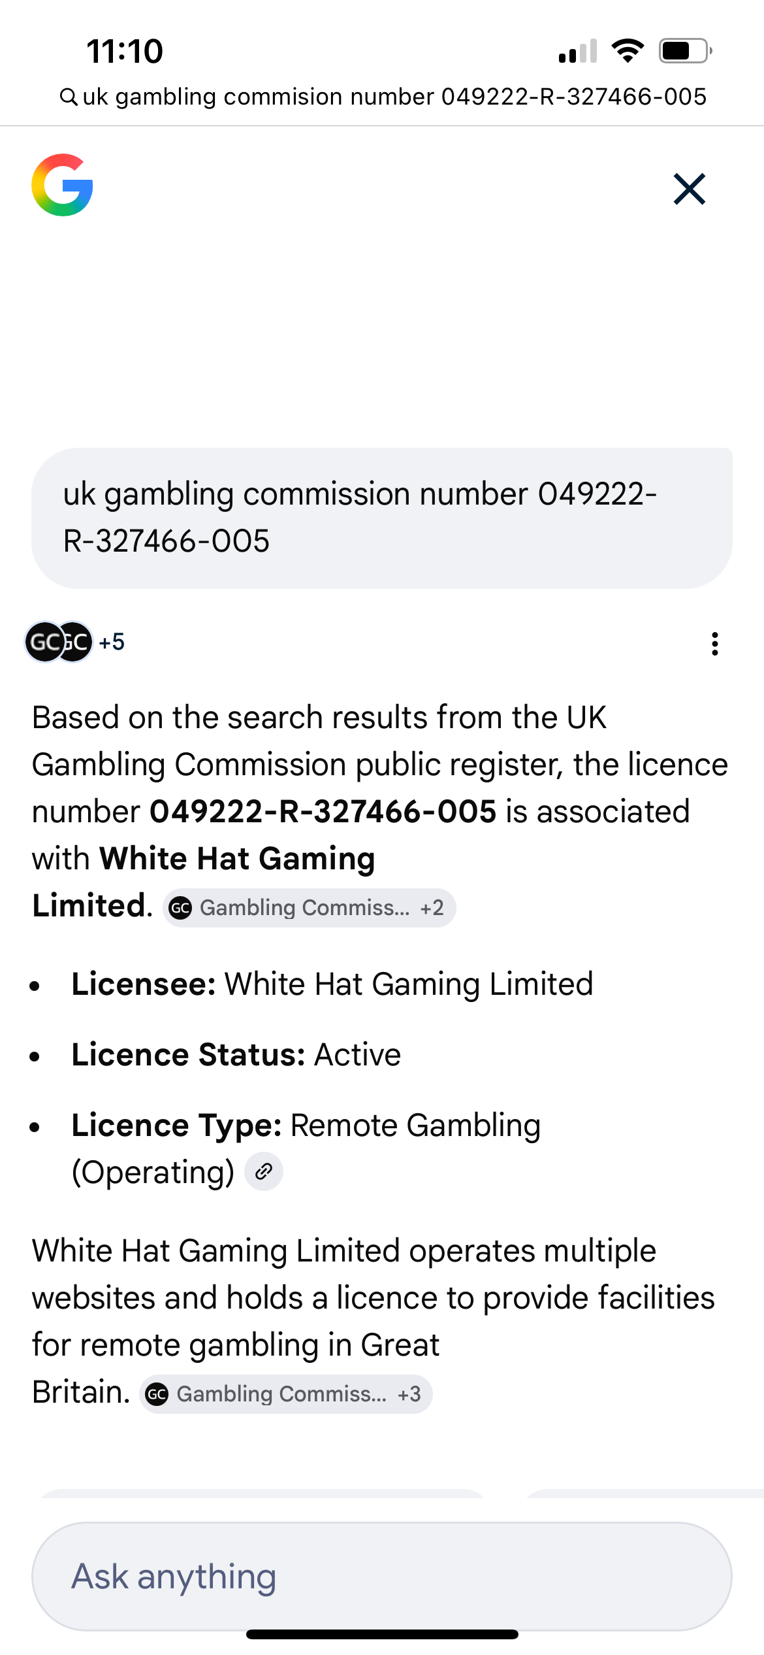Tap the GC source icons cluster
764x1655 pixels.
[59, 642]
